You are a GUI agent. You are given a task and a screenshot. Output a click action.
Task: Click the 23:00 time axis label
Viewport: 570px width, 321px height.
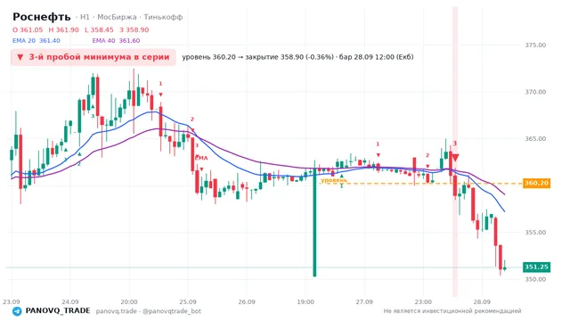(423, 301)
